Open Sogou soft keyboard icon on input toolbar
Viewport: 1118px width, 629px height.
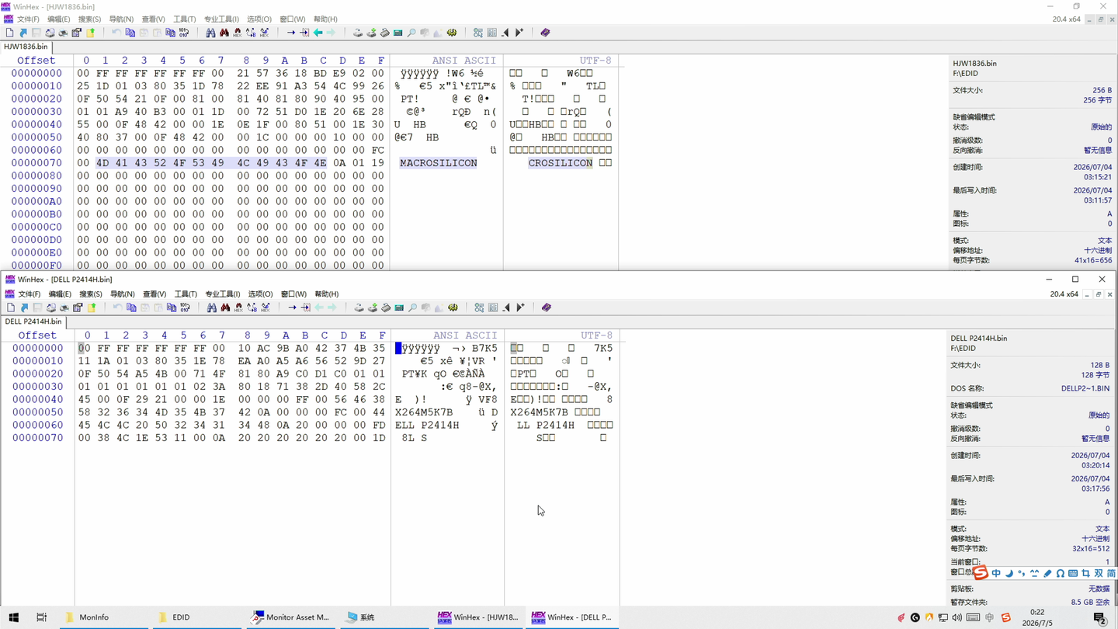pos(1073,574)
